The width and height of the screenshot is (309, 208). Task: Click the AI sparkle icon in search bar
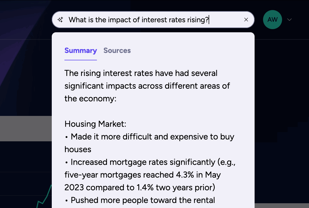[60, 20]
